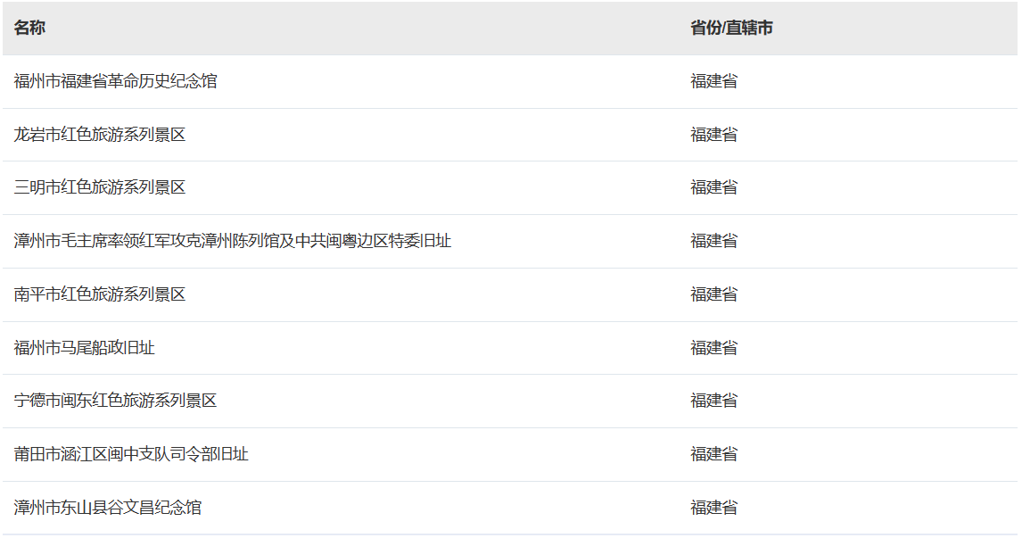1022x538 pixels.
Task: Click 福建省 in the 莆田市涵江区 row
Action: 713,454
